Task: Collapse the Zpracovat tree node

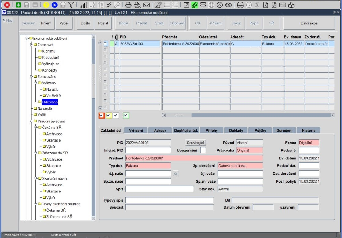Action: pos(32,45)
